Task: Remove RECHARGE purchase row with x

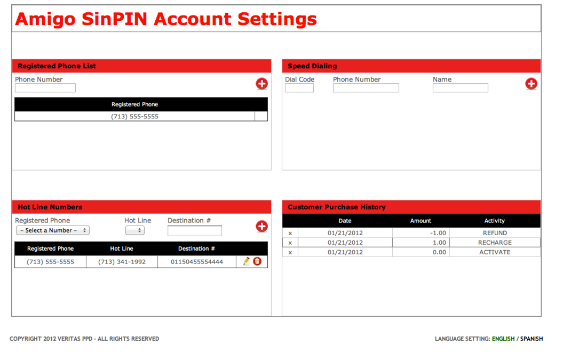Action: [290, 243]
